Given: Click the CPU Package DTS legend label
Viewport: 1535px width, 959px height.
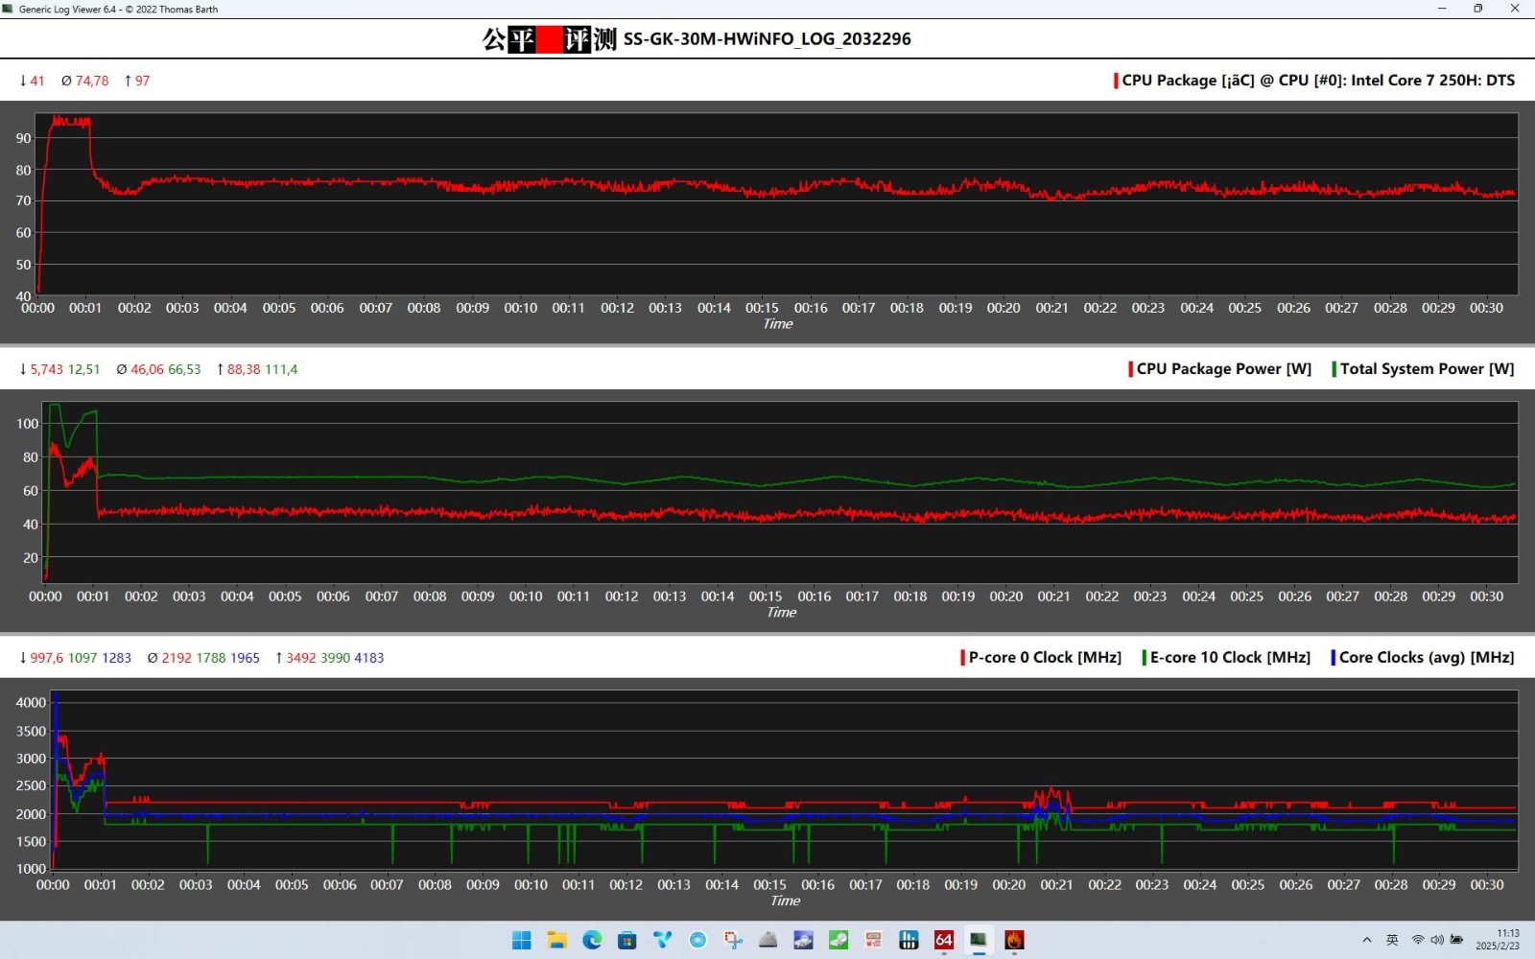Looking at the screenshot, I should [1318, 81].
